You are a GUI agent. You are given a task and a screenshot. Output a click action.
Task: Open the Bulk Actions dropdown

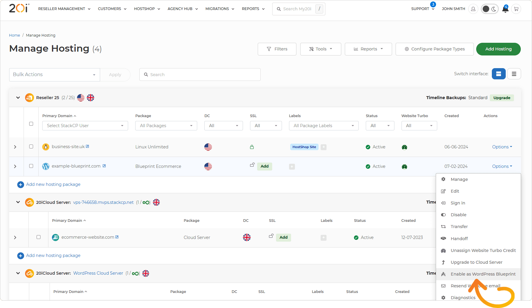click(55, 75)
